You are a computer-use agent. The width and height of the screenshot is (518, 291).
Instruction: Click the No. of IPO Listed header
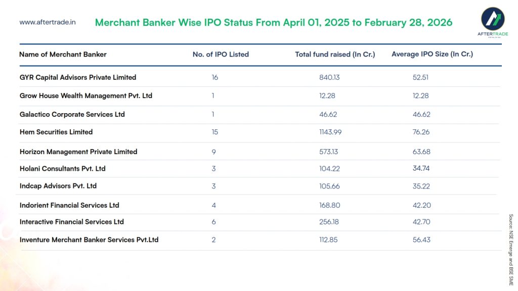click(x=221, y=54)
